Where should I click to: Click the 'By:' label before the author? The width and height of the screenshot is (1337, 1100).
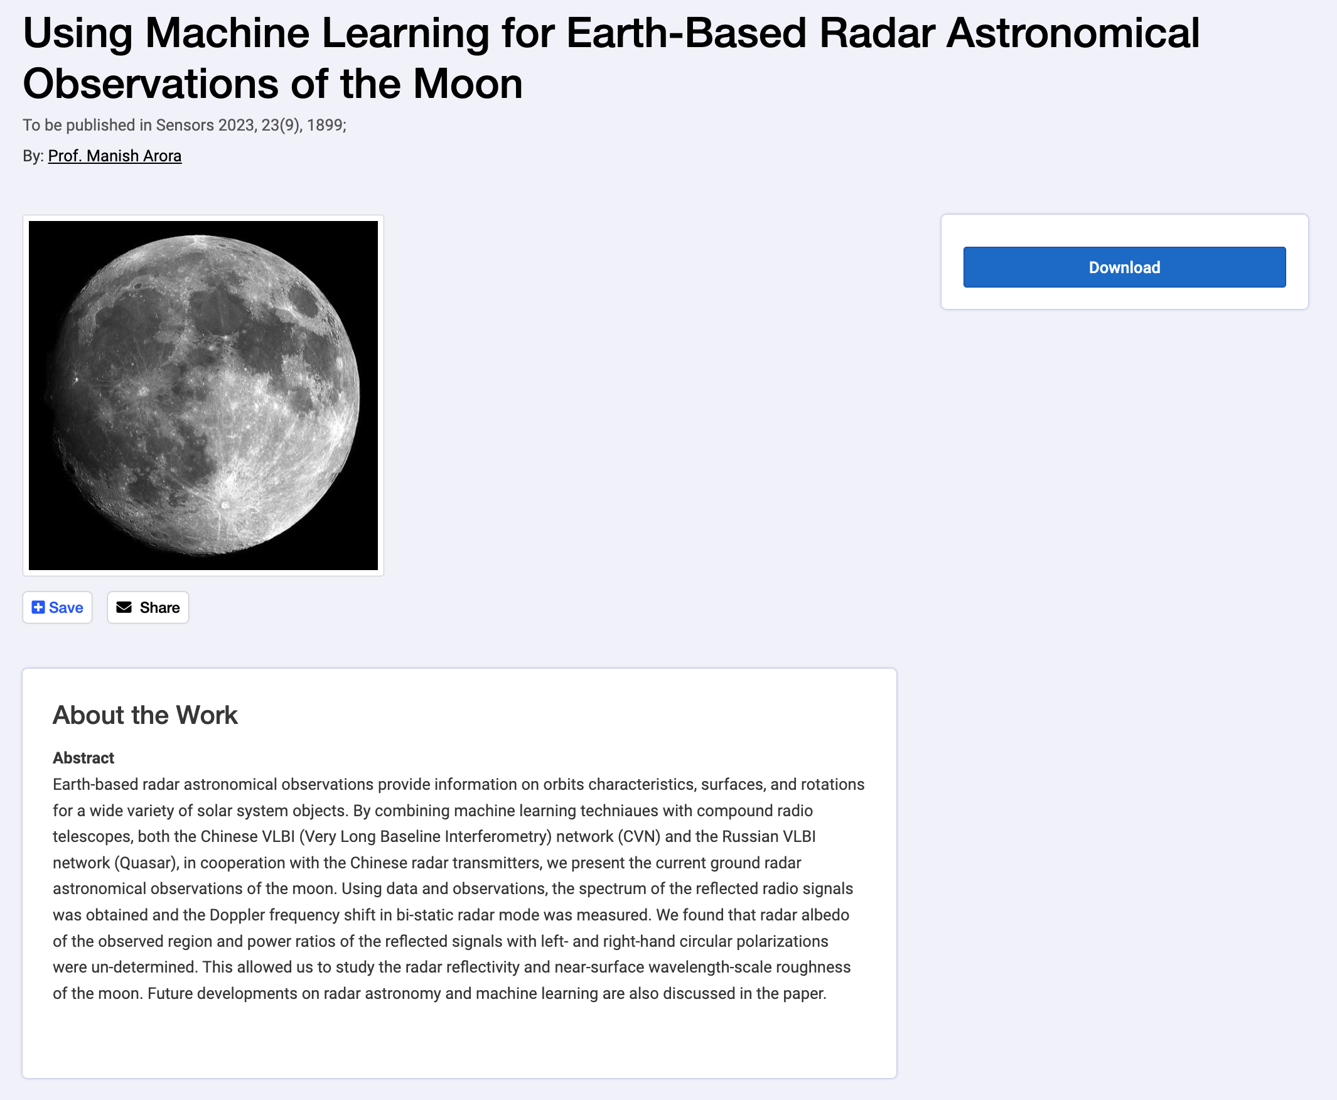point(33,156)
